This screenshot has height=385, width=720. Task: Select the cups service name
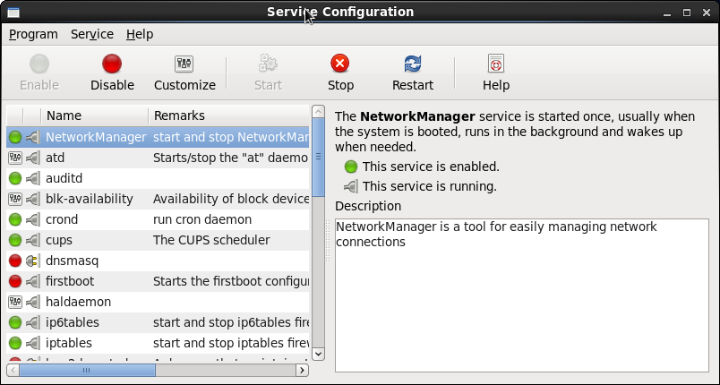tap(59, 241)
